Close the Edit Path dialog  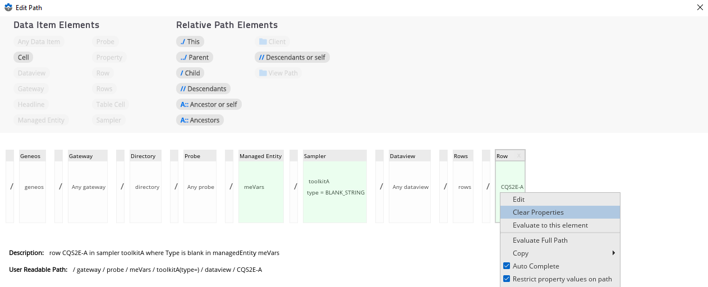[700, 7]
